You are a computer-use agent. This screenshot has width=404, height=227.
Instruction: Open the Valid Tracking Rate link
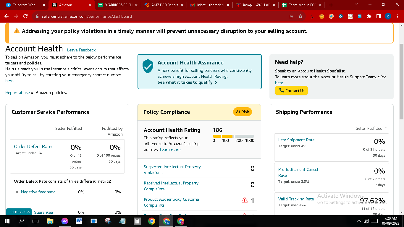coord(296,199)
